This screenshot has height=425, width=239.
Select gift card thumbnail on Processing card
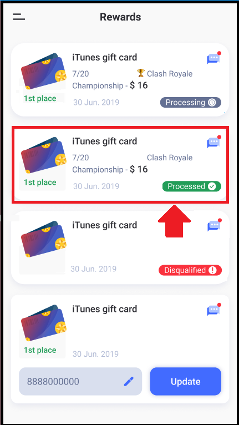click(44, 72)
